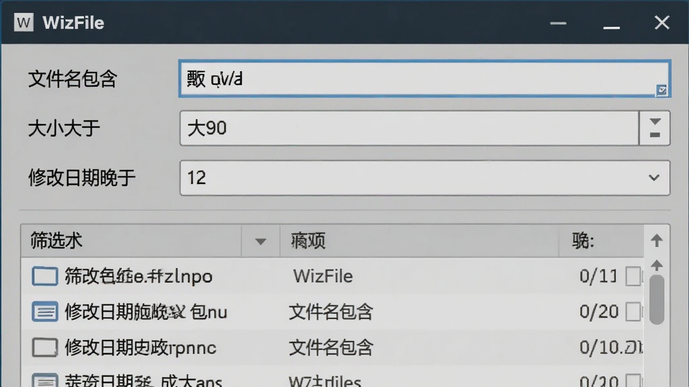Image resolution: width=689 pixels, height=387 pixels.
Task: Click the vertical scrollbar thumb
Action: (657, 300)
